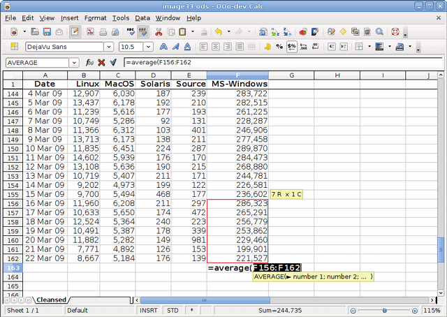Expand the 10.5 font size dropdown
447x317 pixels.
click(x=149, y=47)
